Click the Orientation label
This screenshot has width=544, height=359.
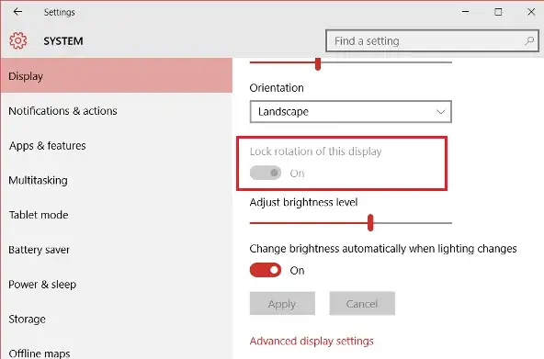[x=277, y=87]
